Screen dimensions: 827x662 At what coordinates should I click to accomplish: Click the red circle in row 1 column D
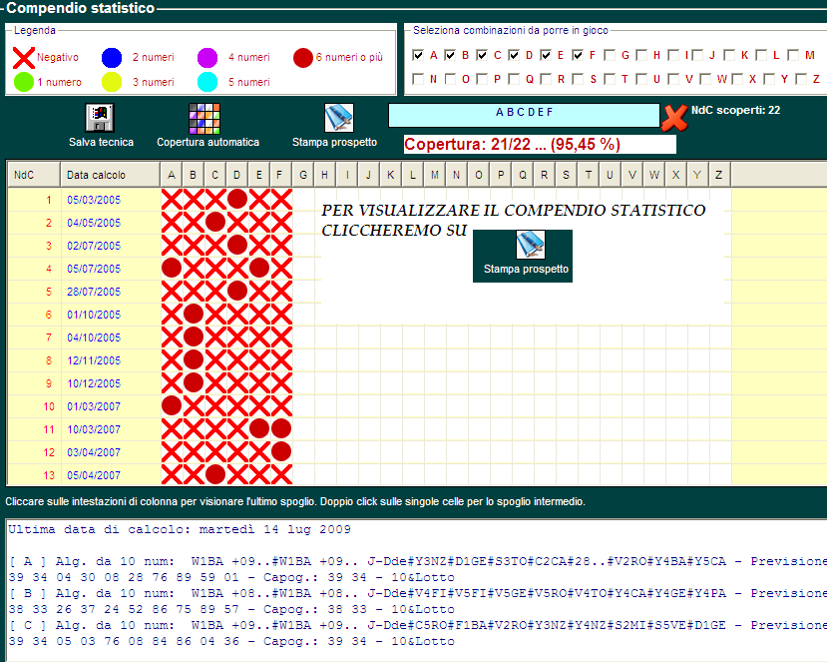coord(237,199)
